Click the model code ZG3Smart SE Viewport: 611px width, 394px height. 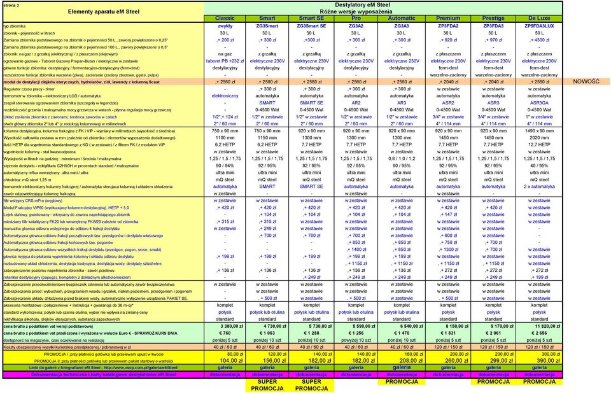[311, 26]
